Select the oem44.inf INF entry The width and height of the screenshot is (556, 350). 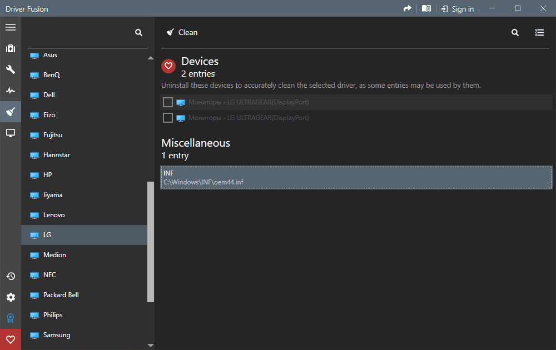pos(356,178)
